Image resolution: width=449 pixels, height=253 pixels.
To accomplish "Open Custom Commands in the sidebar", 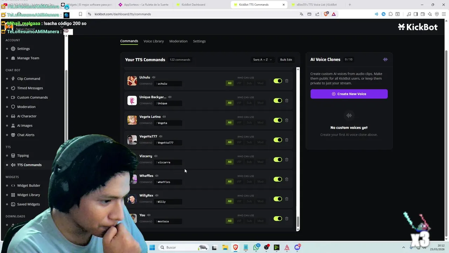I will [x=32, y=97].
